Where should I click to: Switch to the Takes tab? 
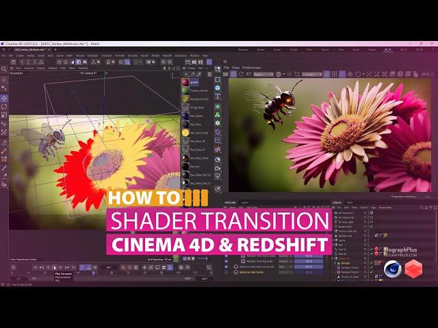coord(350,202)
